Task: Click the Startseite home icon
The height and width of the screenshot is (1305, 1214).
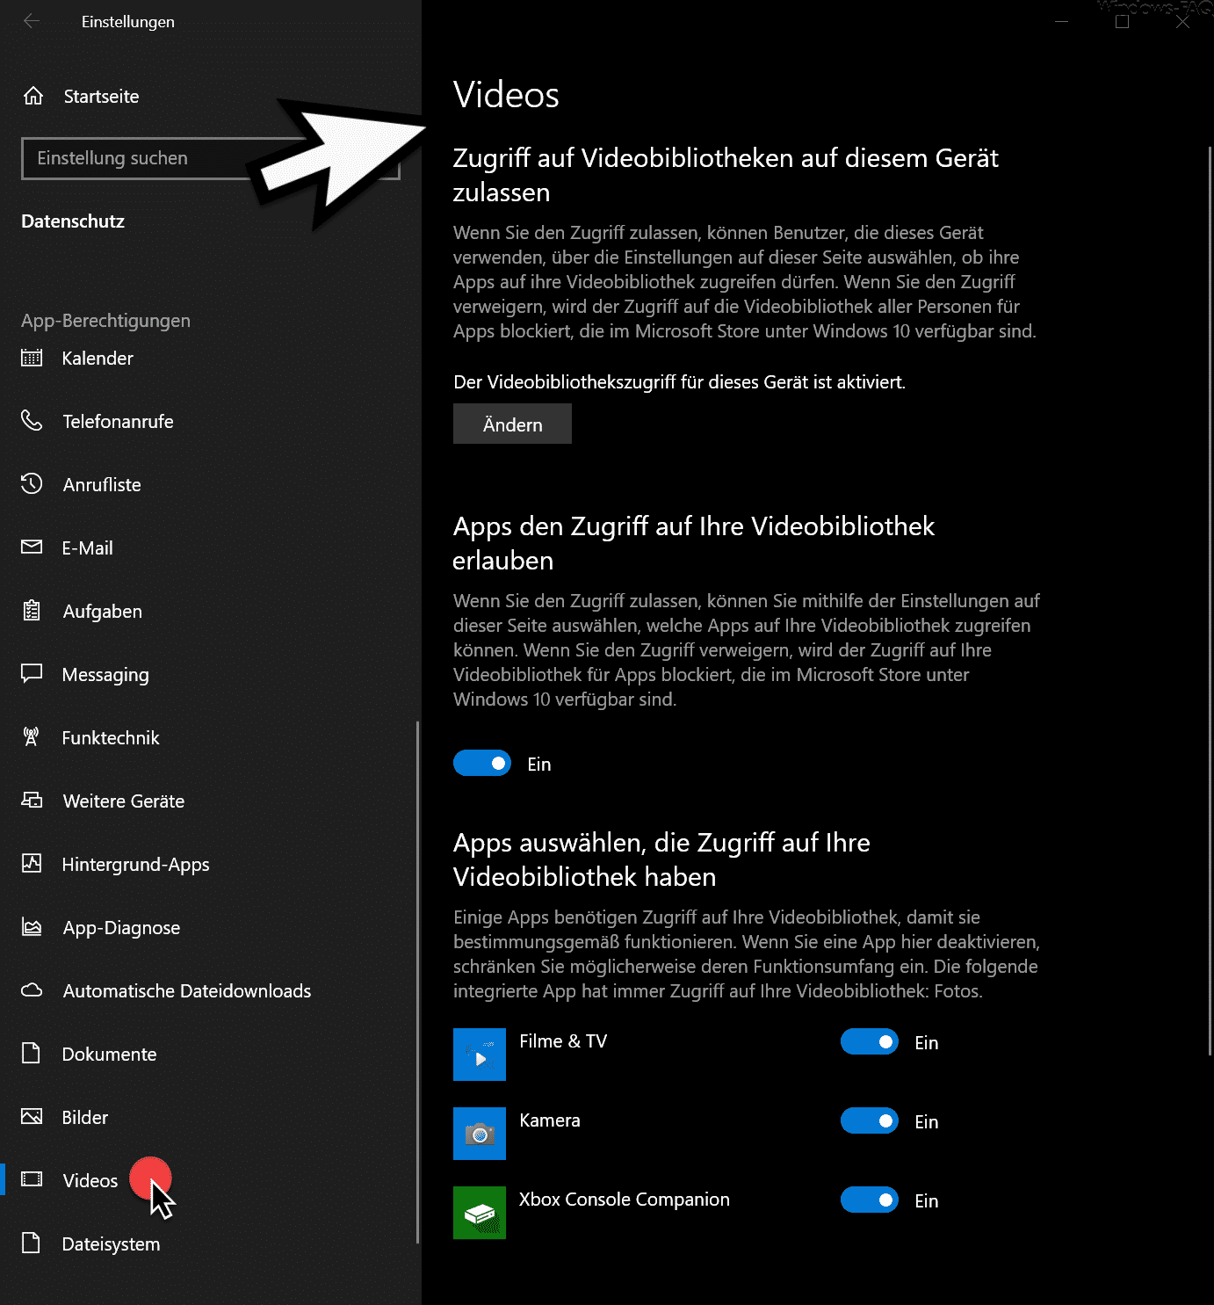Action: (x=33, y=96)
